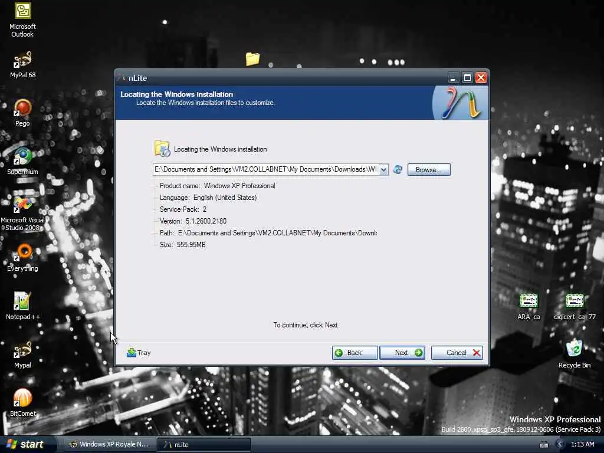The height and width of the screenshot is (453, 604).
Task: Click the 'Size: 555.95MB' line
Action: pyautogui.click(x=183, y=245)
